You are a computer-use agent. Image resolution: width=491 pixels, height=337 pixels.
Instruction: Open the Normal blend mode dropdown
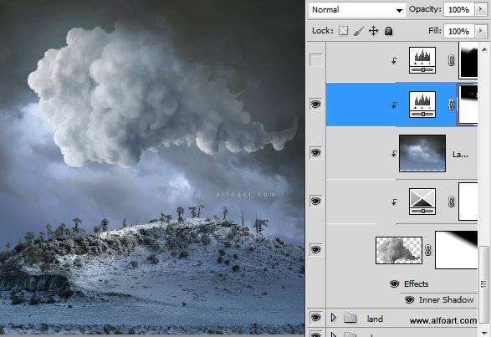(357, 10)
